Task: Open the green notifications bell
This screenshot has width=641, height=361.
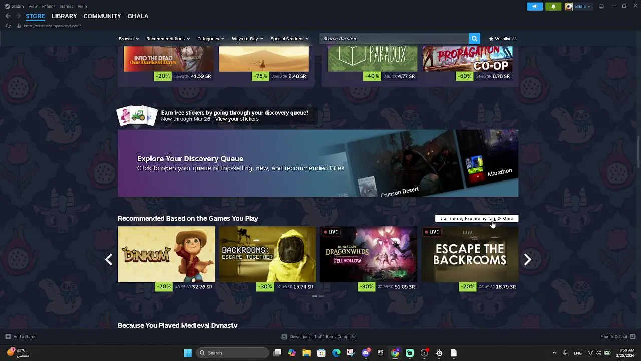Action: [x=553, y=6]
